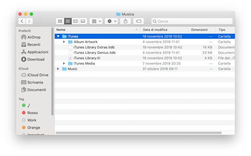This screenshot has width=251, height=156.
Task: Click the sidebar vertical scrollbar
Action: (52, 71)
